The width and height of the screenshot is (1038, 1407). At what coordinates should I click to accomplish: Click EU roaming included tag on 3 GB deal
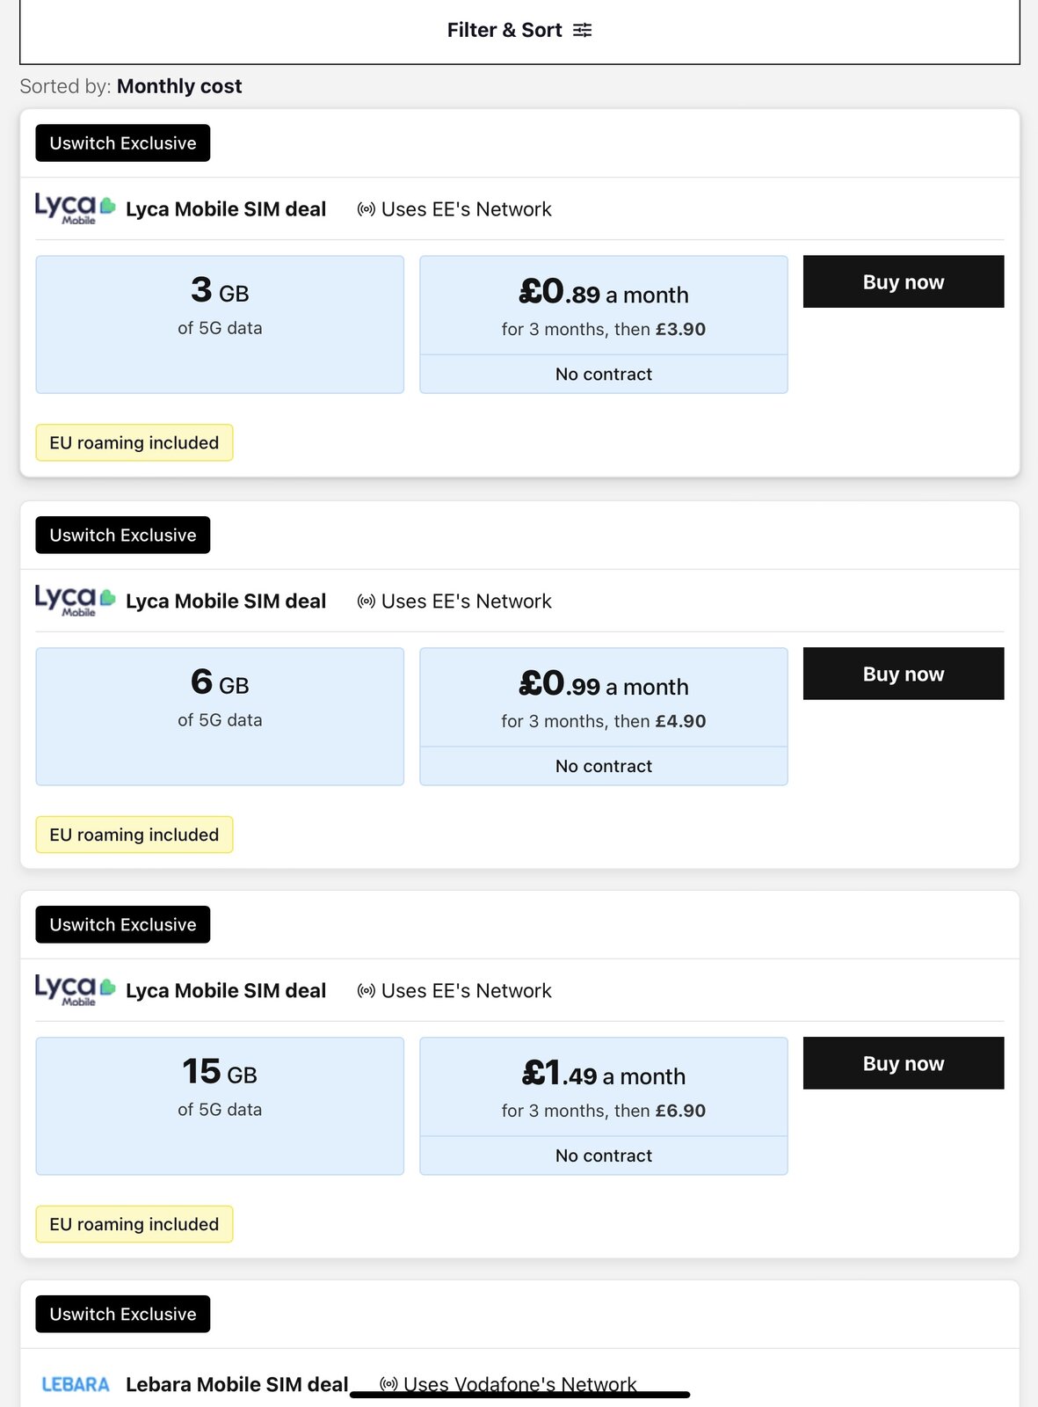[x=134, y=443]
